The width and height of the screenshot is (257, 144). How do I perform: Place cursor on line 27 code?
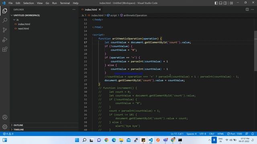pyautogui.click(x=145, y=80)
